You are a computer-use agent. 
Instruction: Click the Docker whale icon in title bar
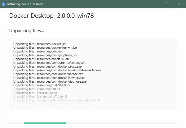[x=4, y=4]
